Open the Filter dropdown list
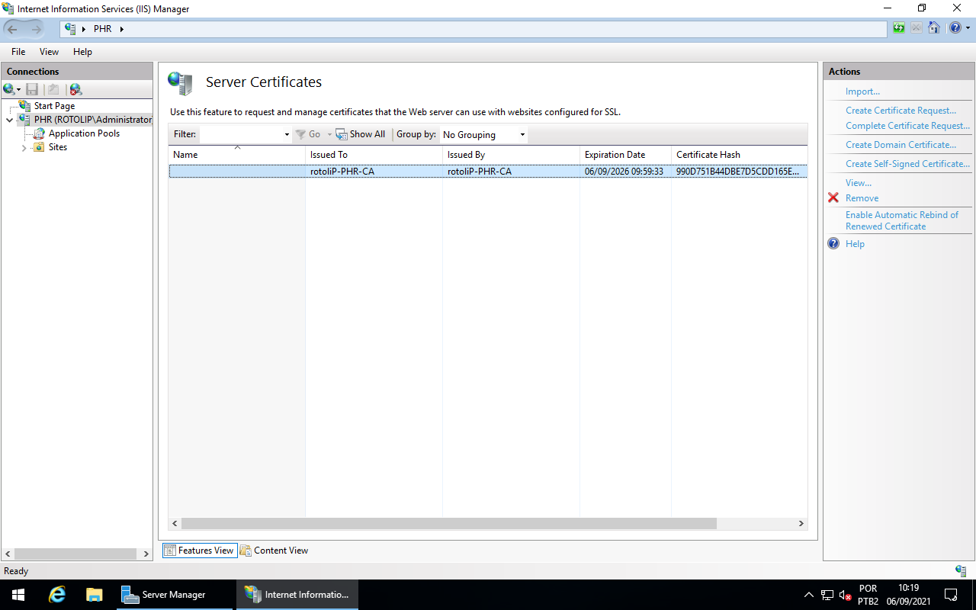976x610 pixels. (x=285, y=133)
